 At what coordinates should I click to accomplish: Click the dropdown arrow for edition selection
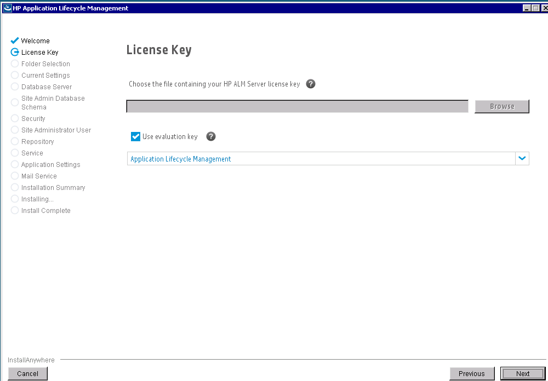tap(522, 159)
